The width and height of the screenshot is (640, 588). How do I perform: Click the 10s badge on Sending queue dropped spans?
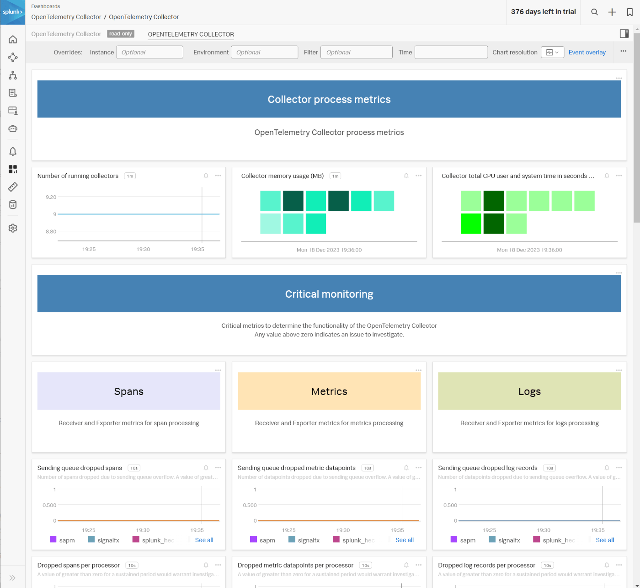click(x=134, y=468)
